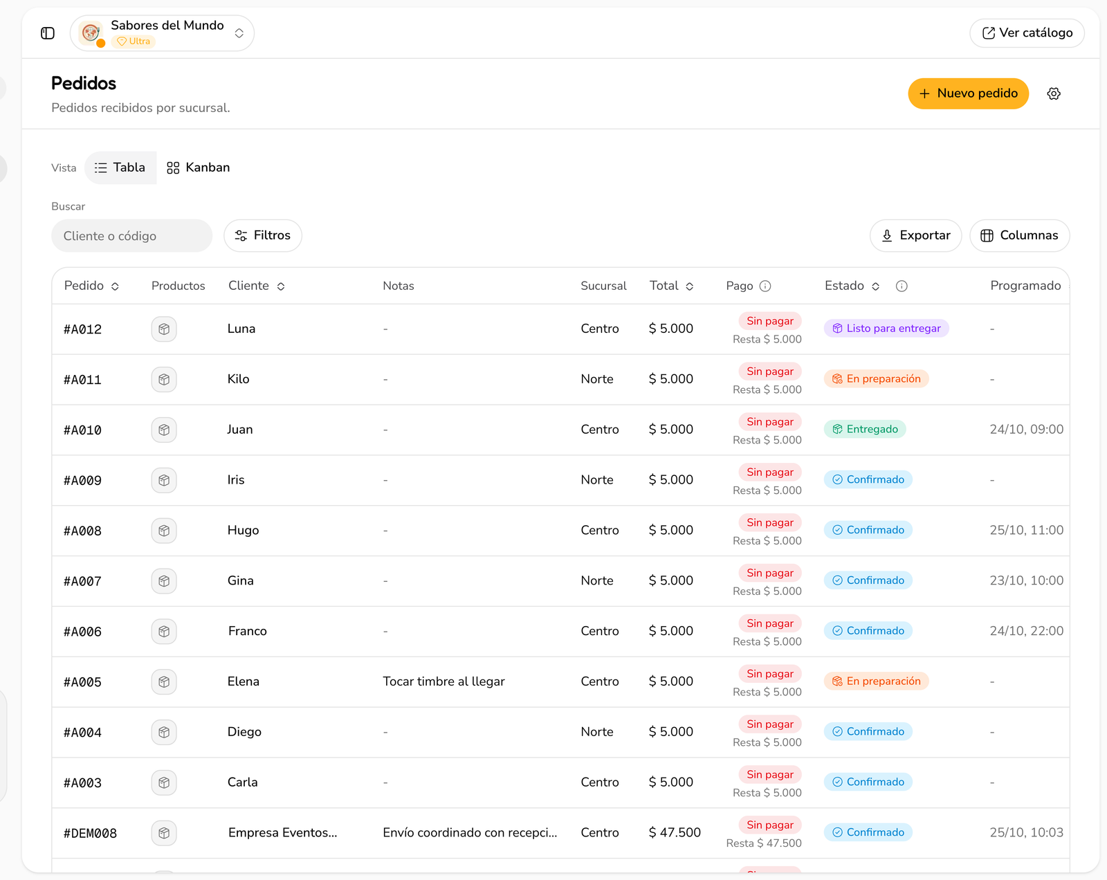The image size is (1107, 880).
Task: Open products box icon for order #DEM008
Action: [x=164, y=833]
